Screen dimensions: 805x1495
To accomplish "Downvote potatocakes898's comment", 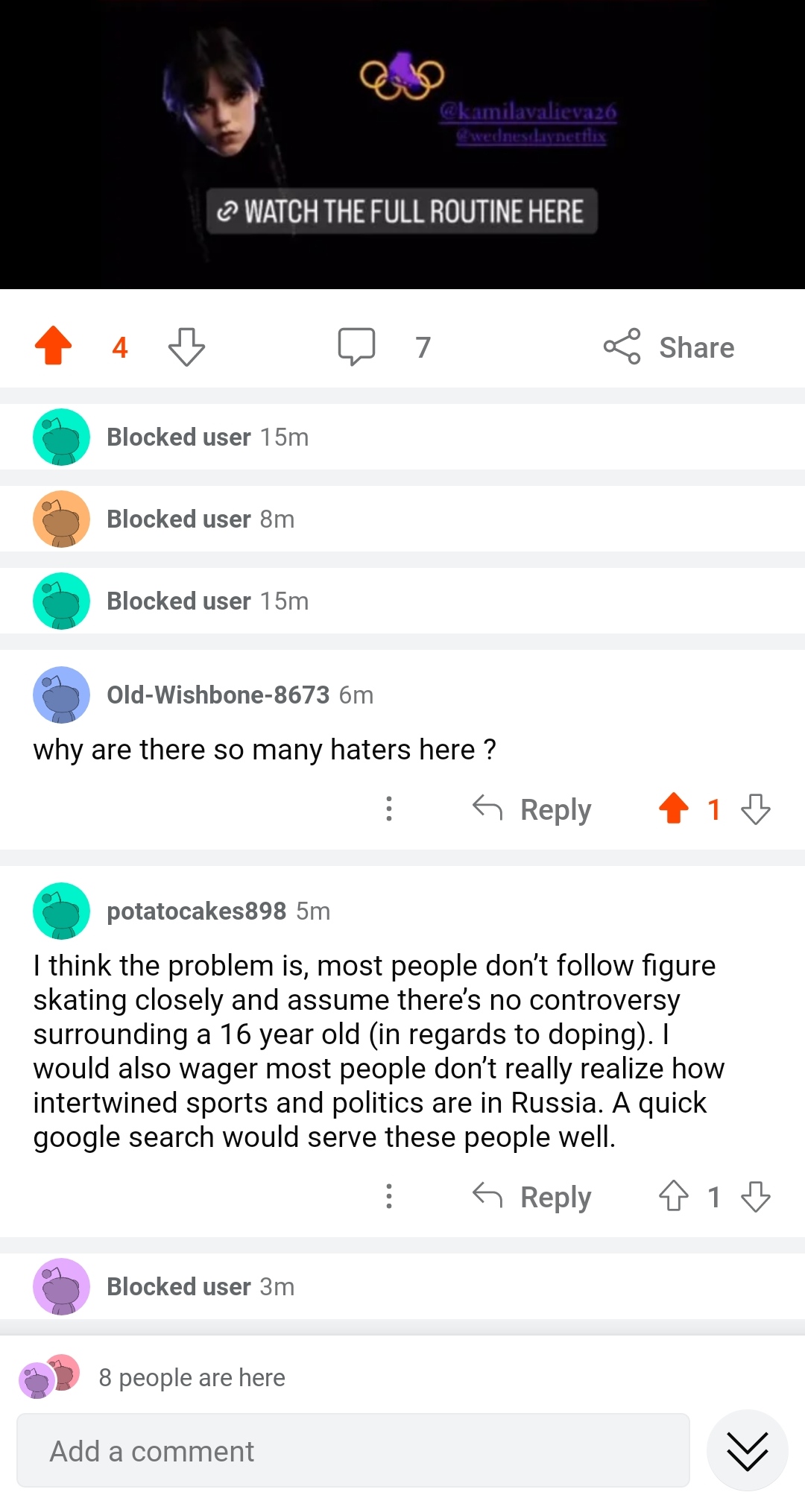I will click(756, 1196).
